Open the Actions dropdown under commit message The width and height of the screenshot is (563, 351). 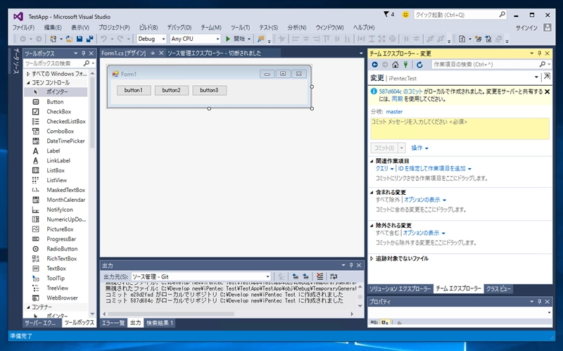[419, 148]
